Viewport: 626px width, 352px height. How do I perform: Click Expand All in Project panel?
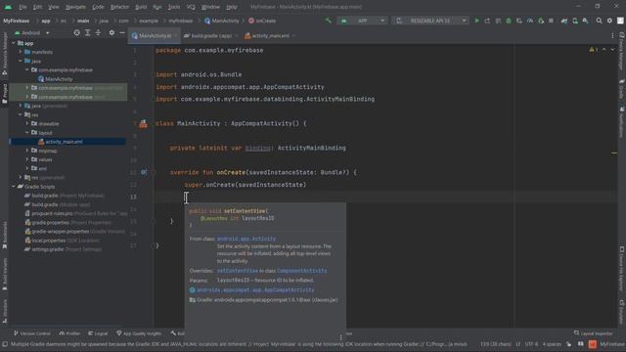[87, 32]
